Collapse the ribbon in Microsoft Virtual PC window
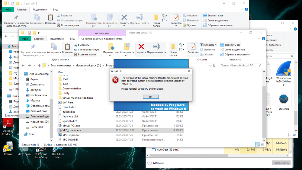 [x=259, y=39]
